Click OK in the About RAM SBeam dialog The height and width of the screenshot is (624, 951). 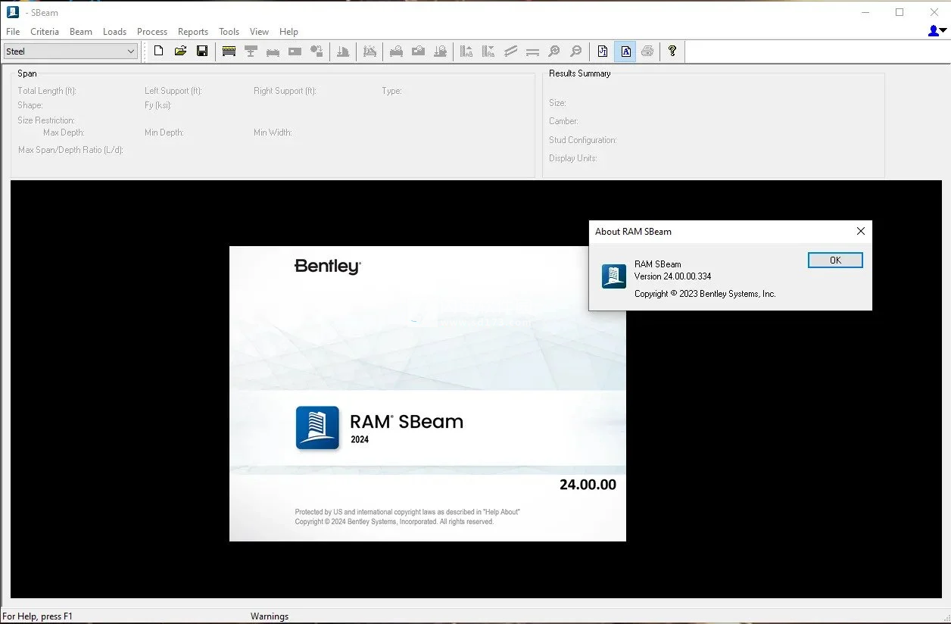835,260
